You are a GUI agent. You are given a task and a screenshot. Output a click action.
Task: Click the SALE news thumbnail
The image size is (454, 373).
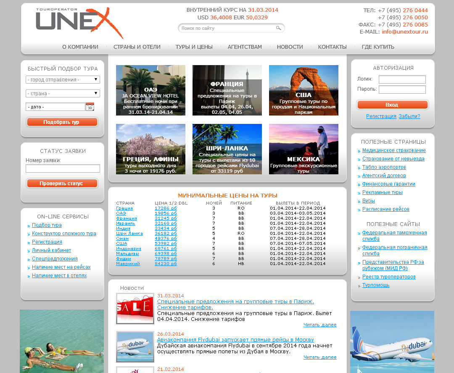(x=135, y=308)
